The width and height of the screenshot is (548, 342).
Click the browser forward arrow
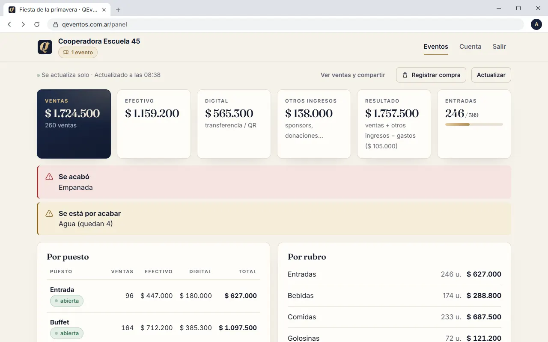(x=23, y=24)
